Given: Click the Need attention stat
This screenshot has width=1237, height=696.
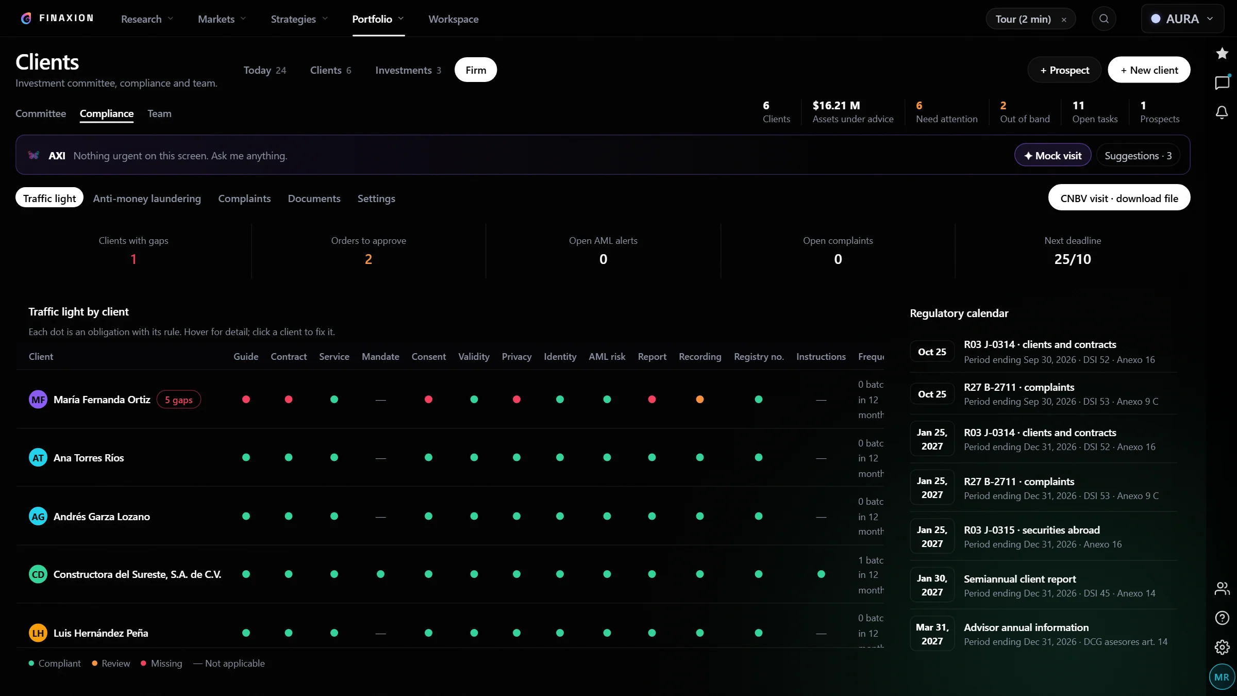Looking at the screenshot, I should (946, 112).
